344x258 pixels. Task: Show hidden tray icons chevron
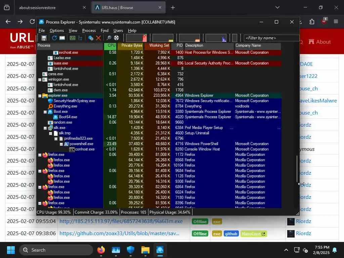coord(286,250)
